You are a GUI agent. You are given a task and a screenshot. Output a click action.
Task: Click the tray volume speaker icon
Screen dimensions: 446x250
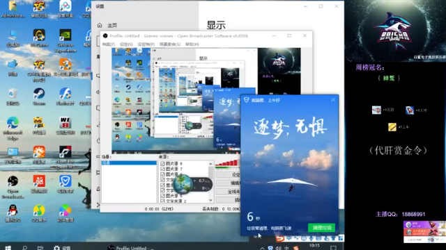(279, 248)
